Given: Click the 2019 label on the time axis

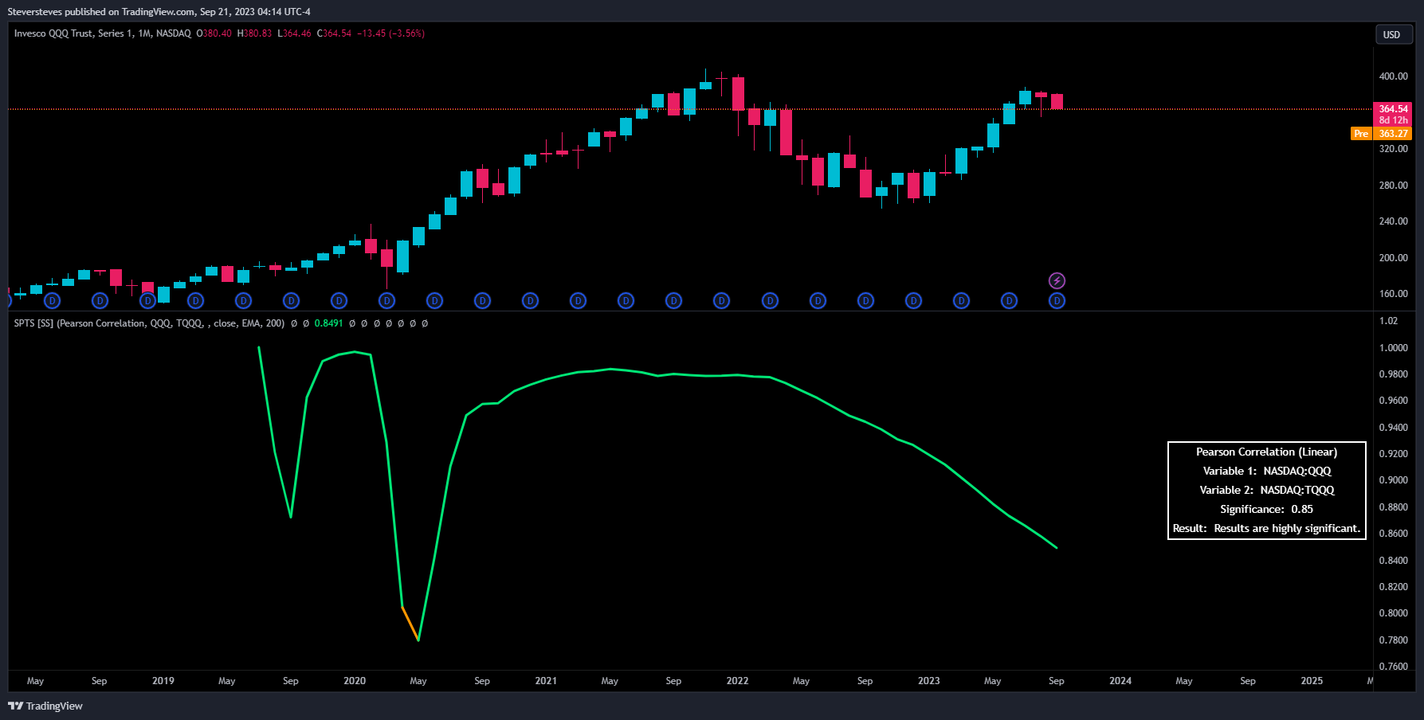Looking at the screenshot, I should pyautogui.click(x=163, y=681).
